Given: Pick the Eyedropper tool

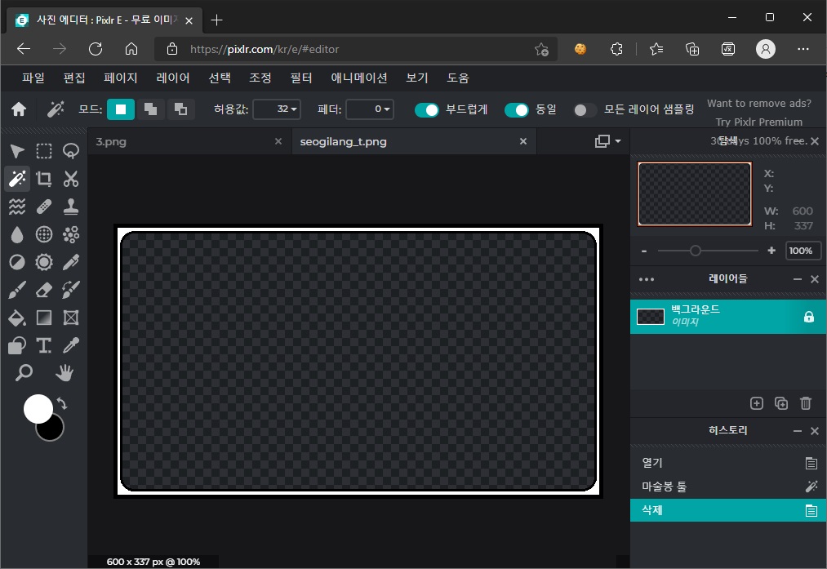Looking at the screenshot, I should pyautogui.click(x=71, y=345).
